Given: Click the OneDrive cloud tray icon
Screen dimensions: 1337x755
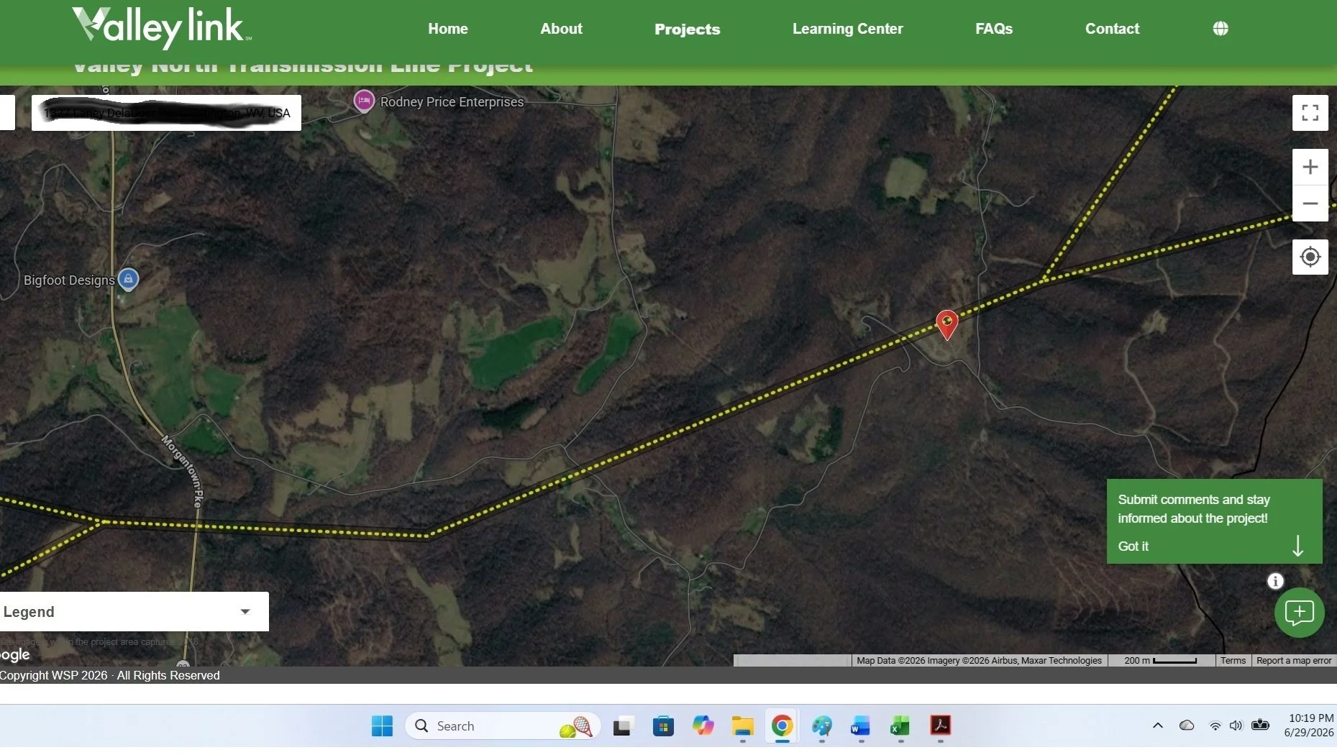Looking at the screenshot, I should click(x=1187, y=726).
